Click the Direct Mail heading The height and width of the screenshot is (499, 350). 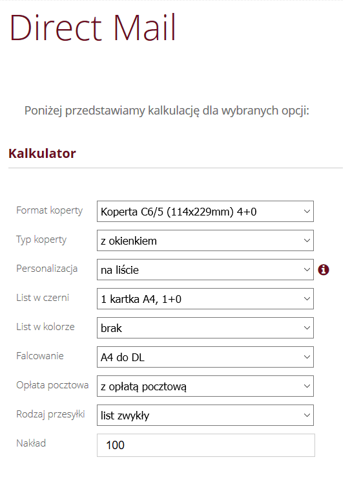[92, 28]
